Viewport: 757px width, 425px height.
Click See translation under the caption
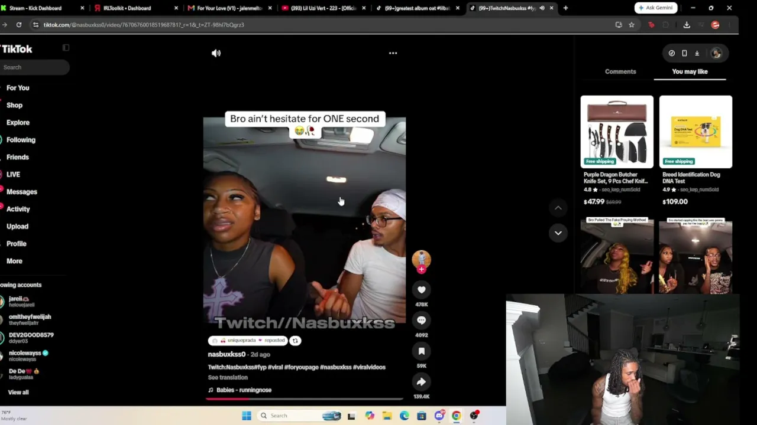(228, 378)
